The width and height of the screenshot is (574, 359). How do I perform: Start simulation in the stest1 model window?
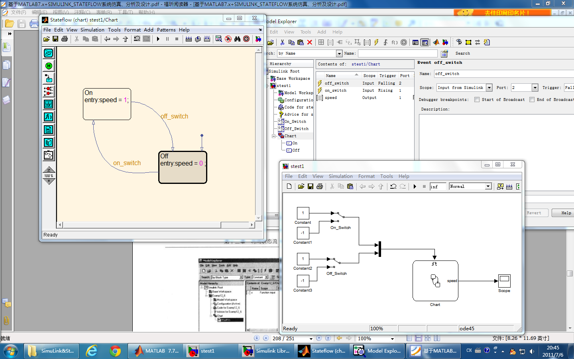coord(415,186)
